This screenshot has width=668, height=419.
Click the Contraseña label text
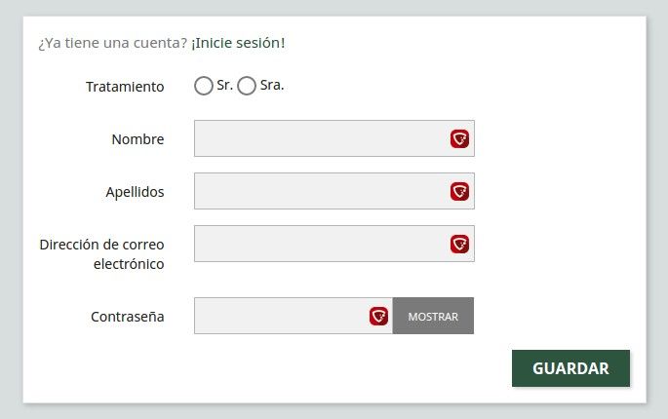point(128,317)
